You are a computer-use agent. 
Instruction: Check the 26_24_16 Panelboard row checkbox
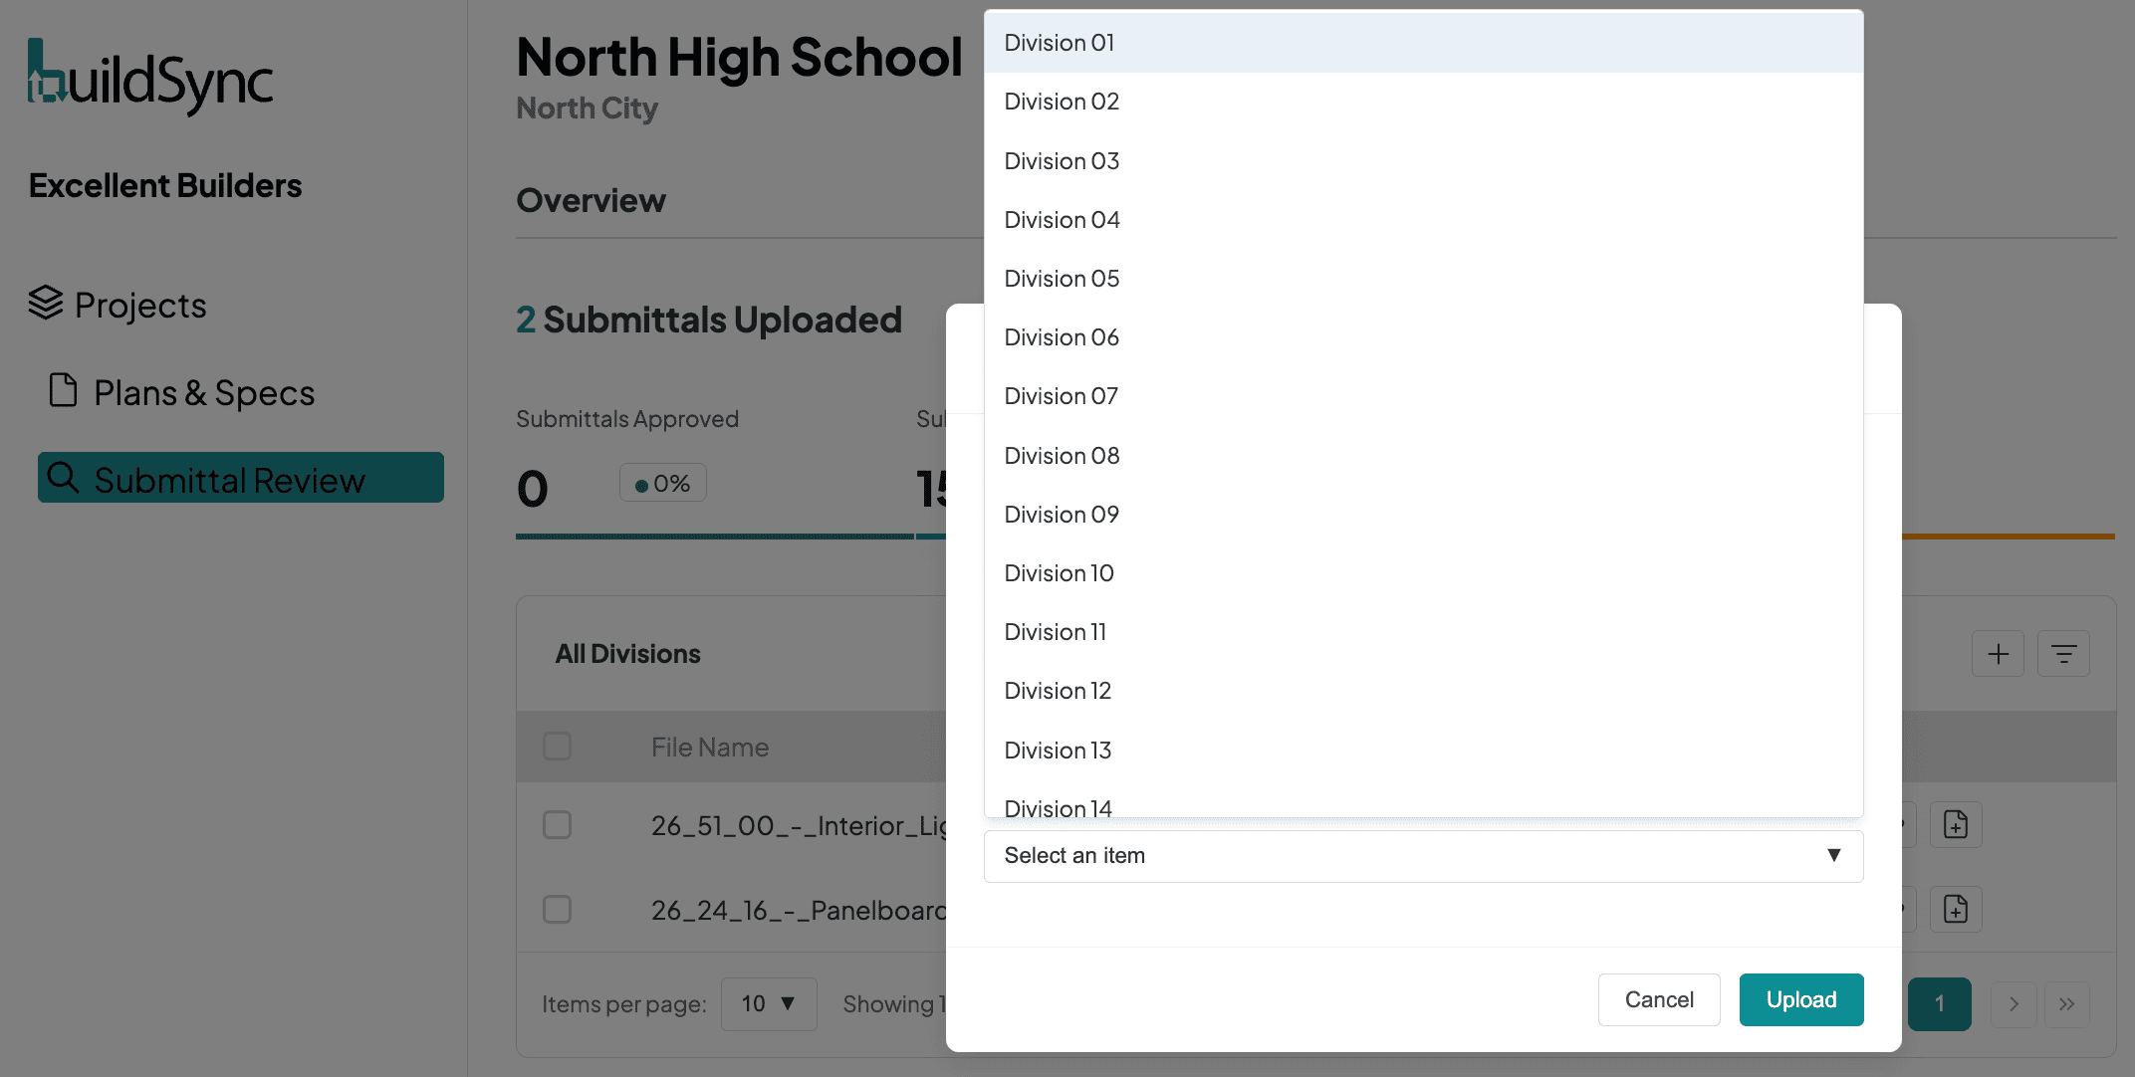point(557,910)
